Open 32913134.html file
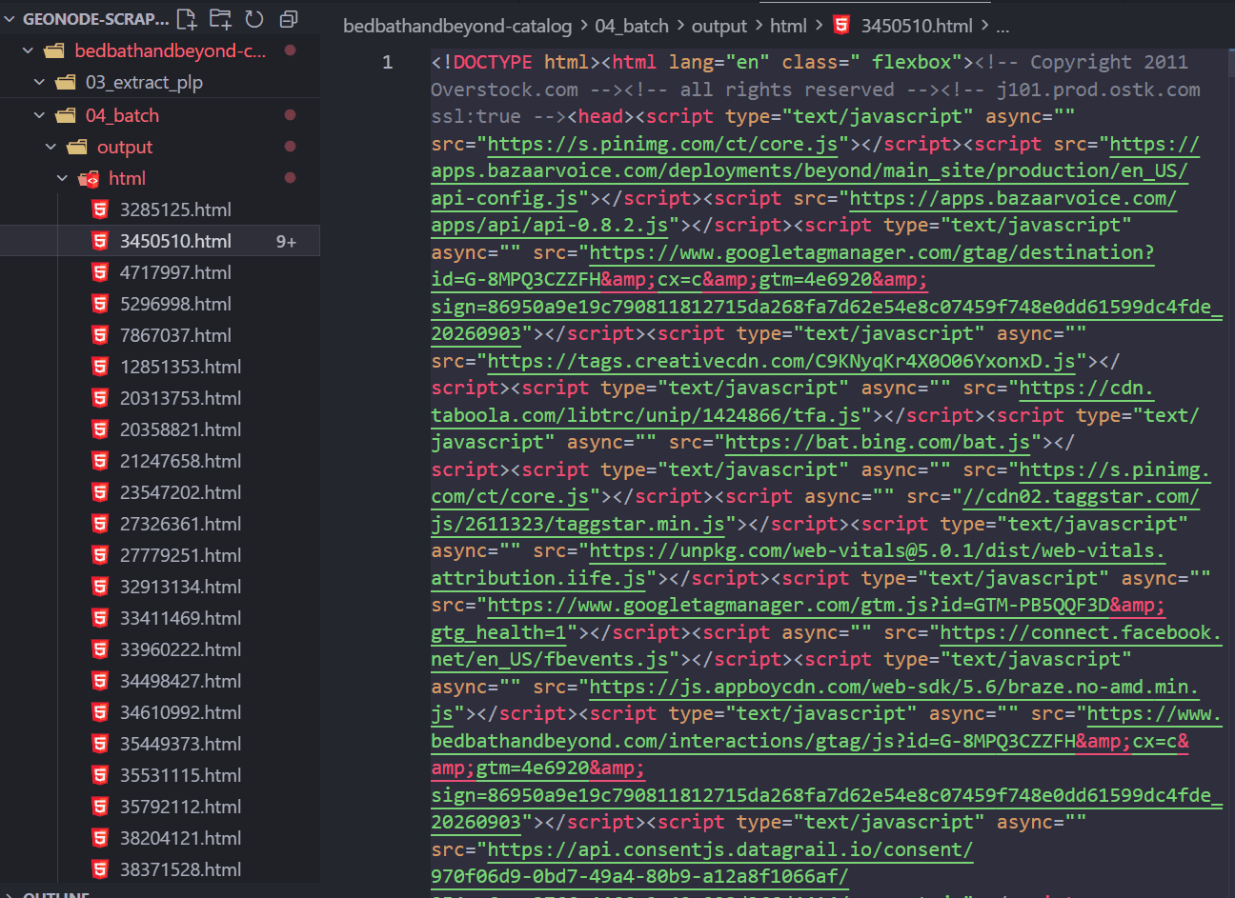This screenshot has width=1235, height=898. [180, 587]
